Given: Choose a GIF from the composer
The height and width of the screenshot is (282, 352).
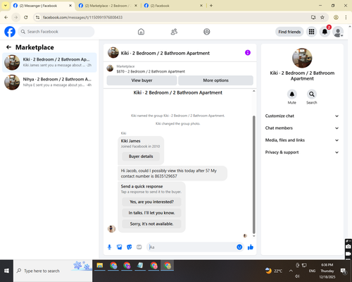Looking at the screenshot, I should click(x=139, y=247).
